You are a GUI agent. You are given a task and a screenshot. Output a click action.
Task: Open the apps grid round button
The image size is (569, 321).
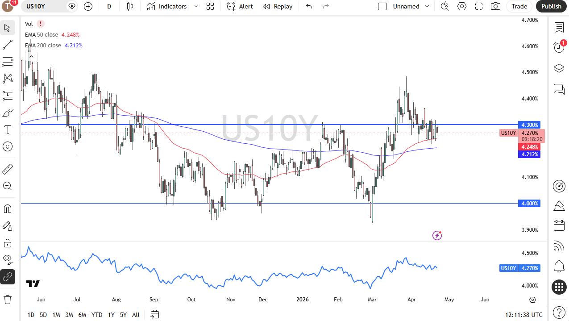[559, 287]
